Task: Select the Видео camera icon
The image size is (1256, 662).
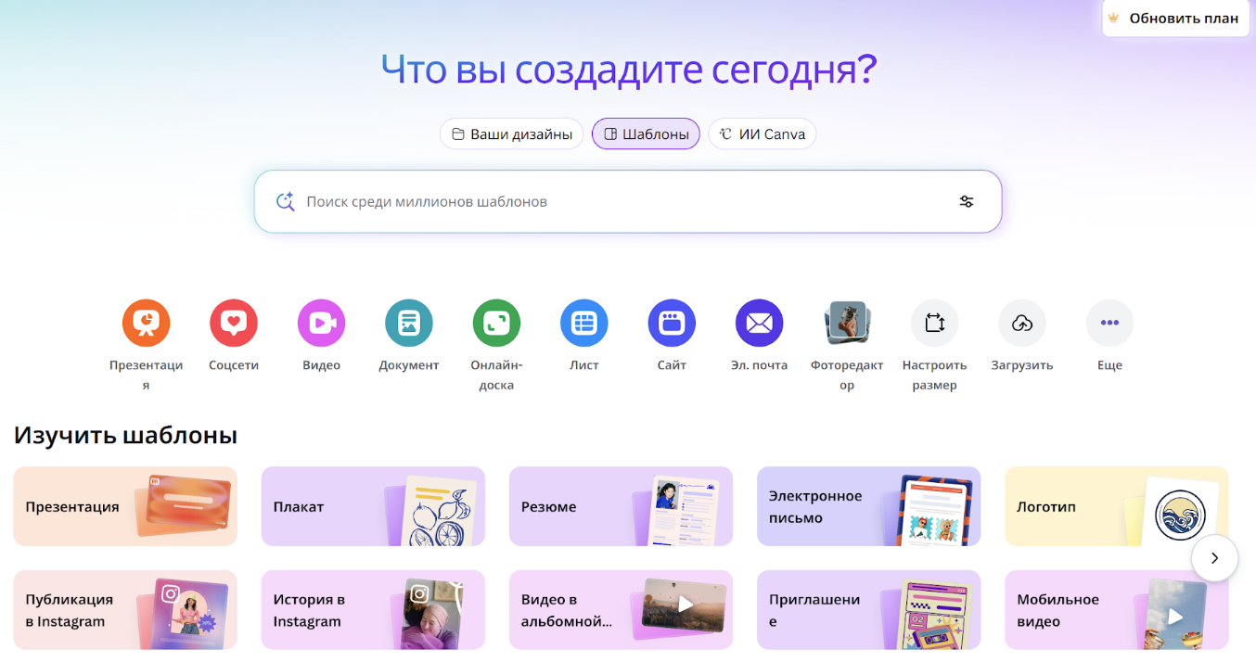Action: tap(321, 323)
